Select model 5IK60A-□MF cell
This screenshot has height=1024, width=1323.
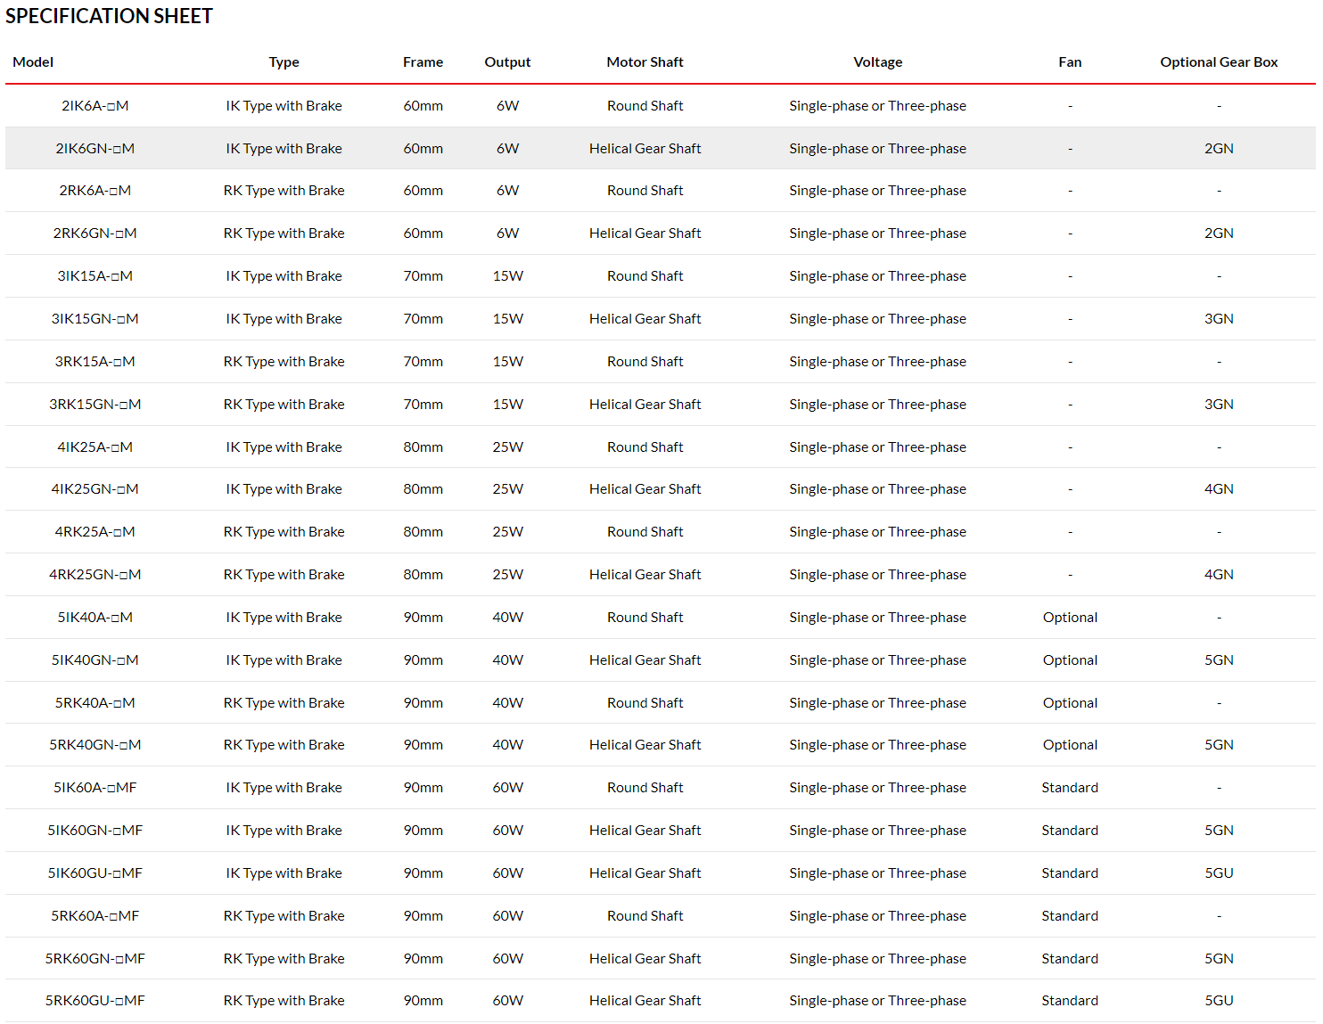coord(95,788)
